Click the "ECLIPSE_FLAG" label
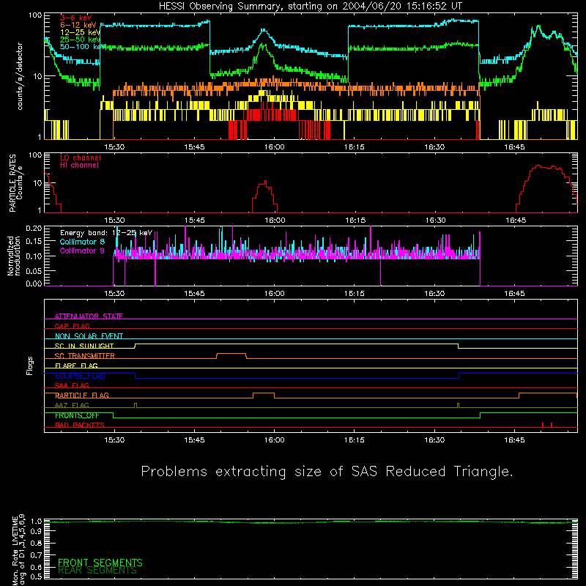The width and height of the screenshot is (586, 586). (x=80, y=376)
